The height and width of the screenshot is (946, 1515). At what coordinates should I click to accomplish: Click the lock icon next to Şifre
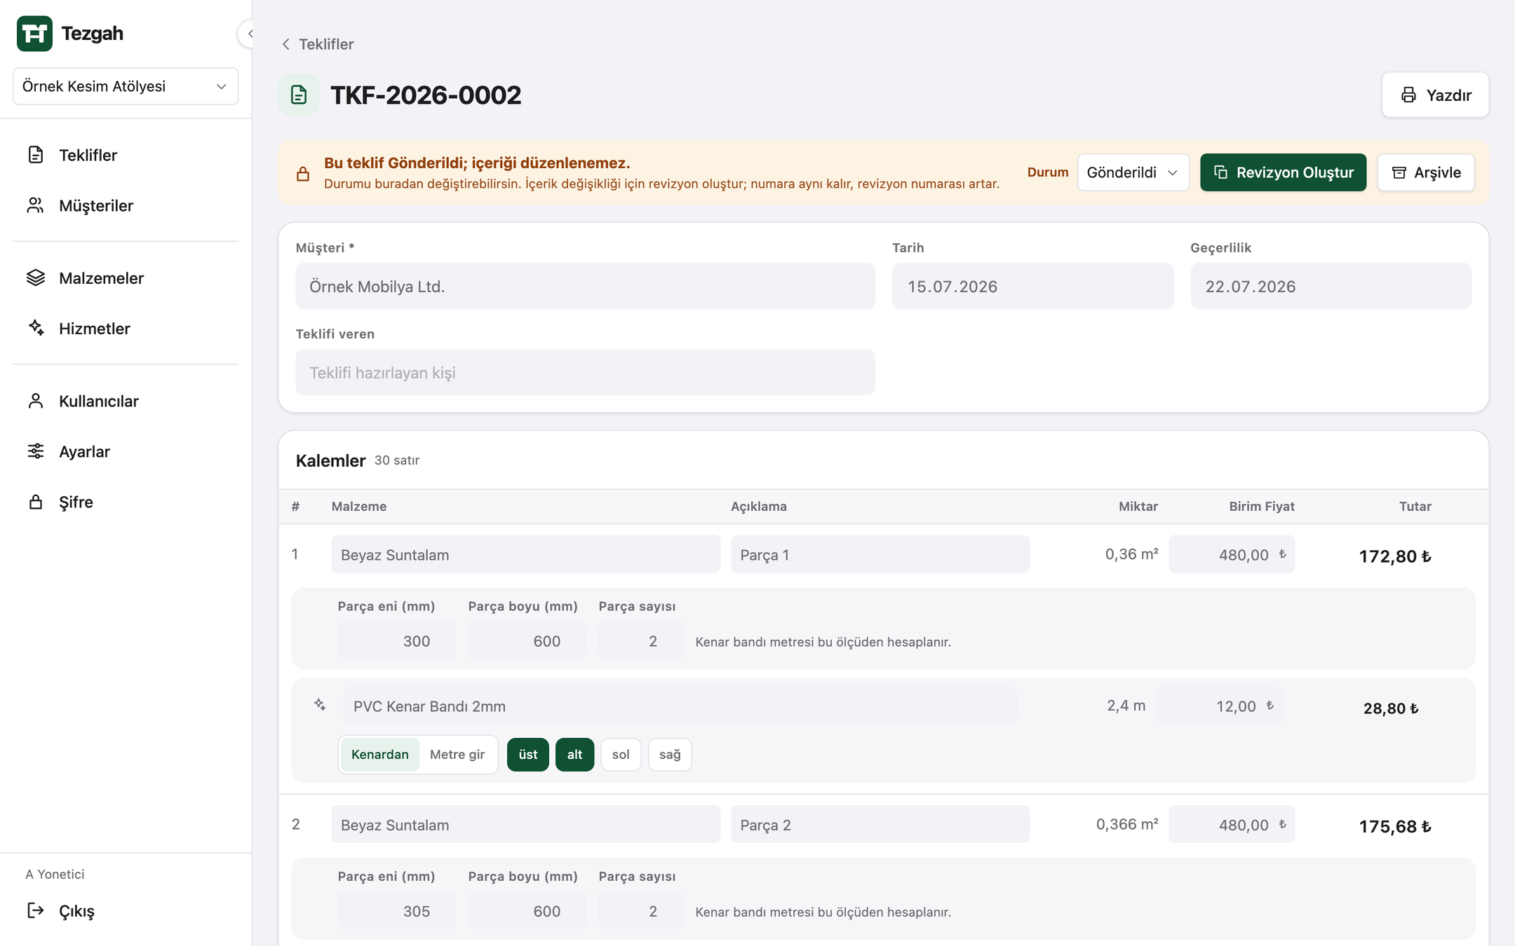click(x=36, y=502)
